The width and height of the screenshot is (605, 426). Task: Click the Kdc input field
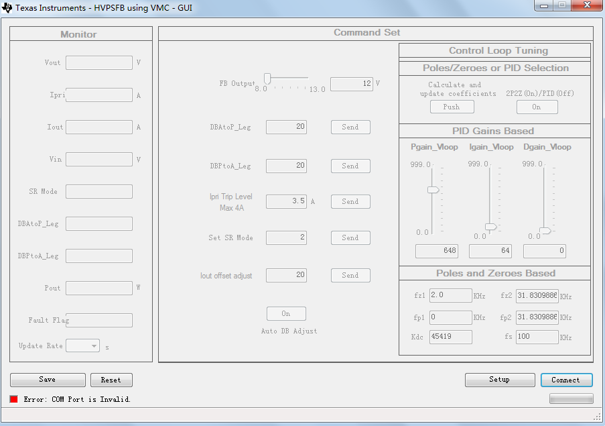pyautogui.click(x=451, y=337)
